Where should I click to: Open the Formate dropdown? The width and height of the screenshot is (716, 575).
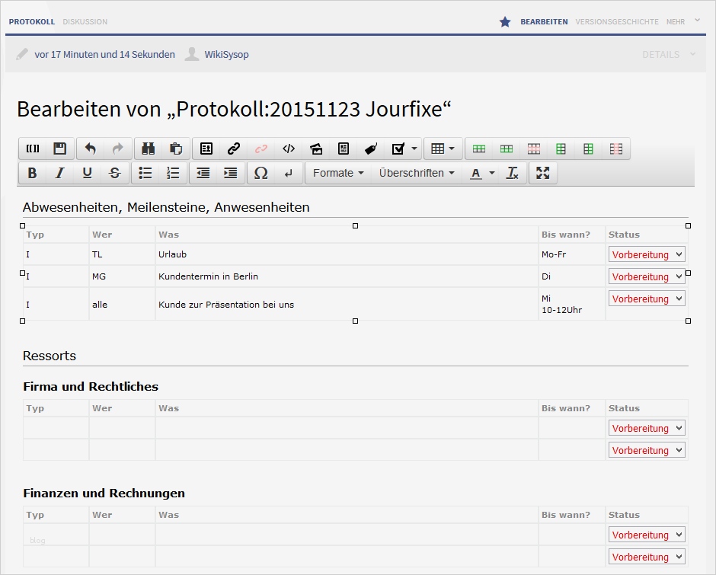[337, 173]
